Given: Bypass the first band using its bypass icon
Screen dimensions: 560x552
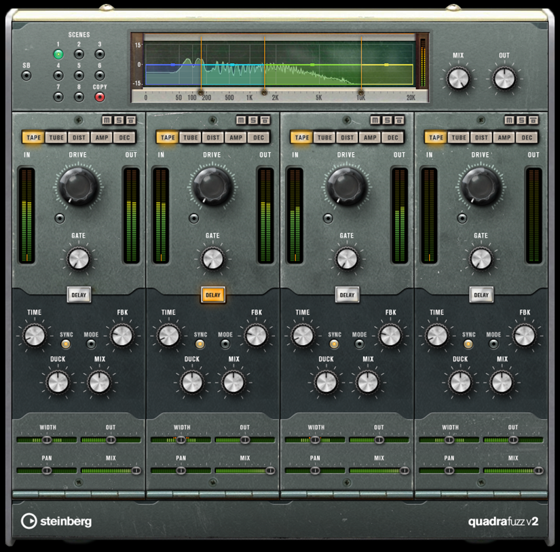Looking at the screenshot, I should point(131,120).
